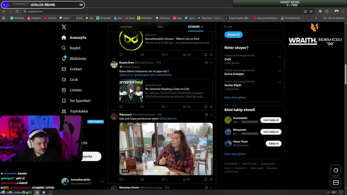Open the Serdar Bilgili trending topic
347x195 pixels.
tap(233, 85)
